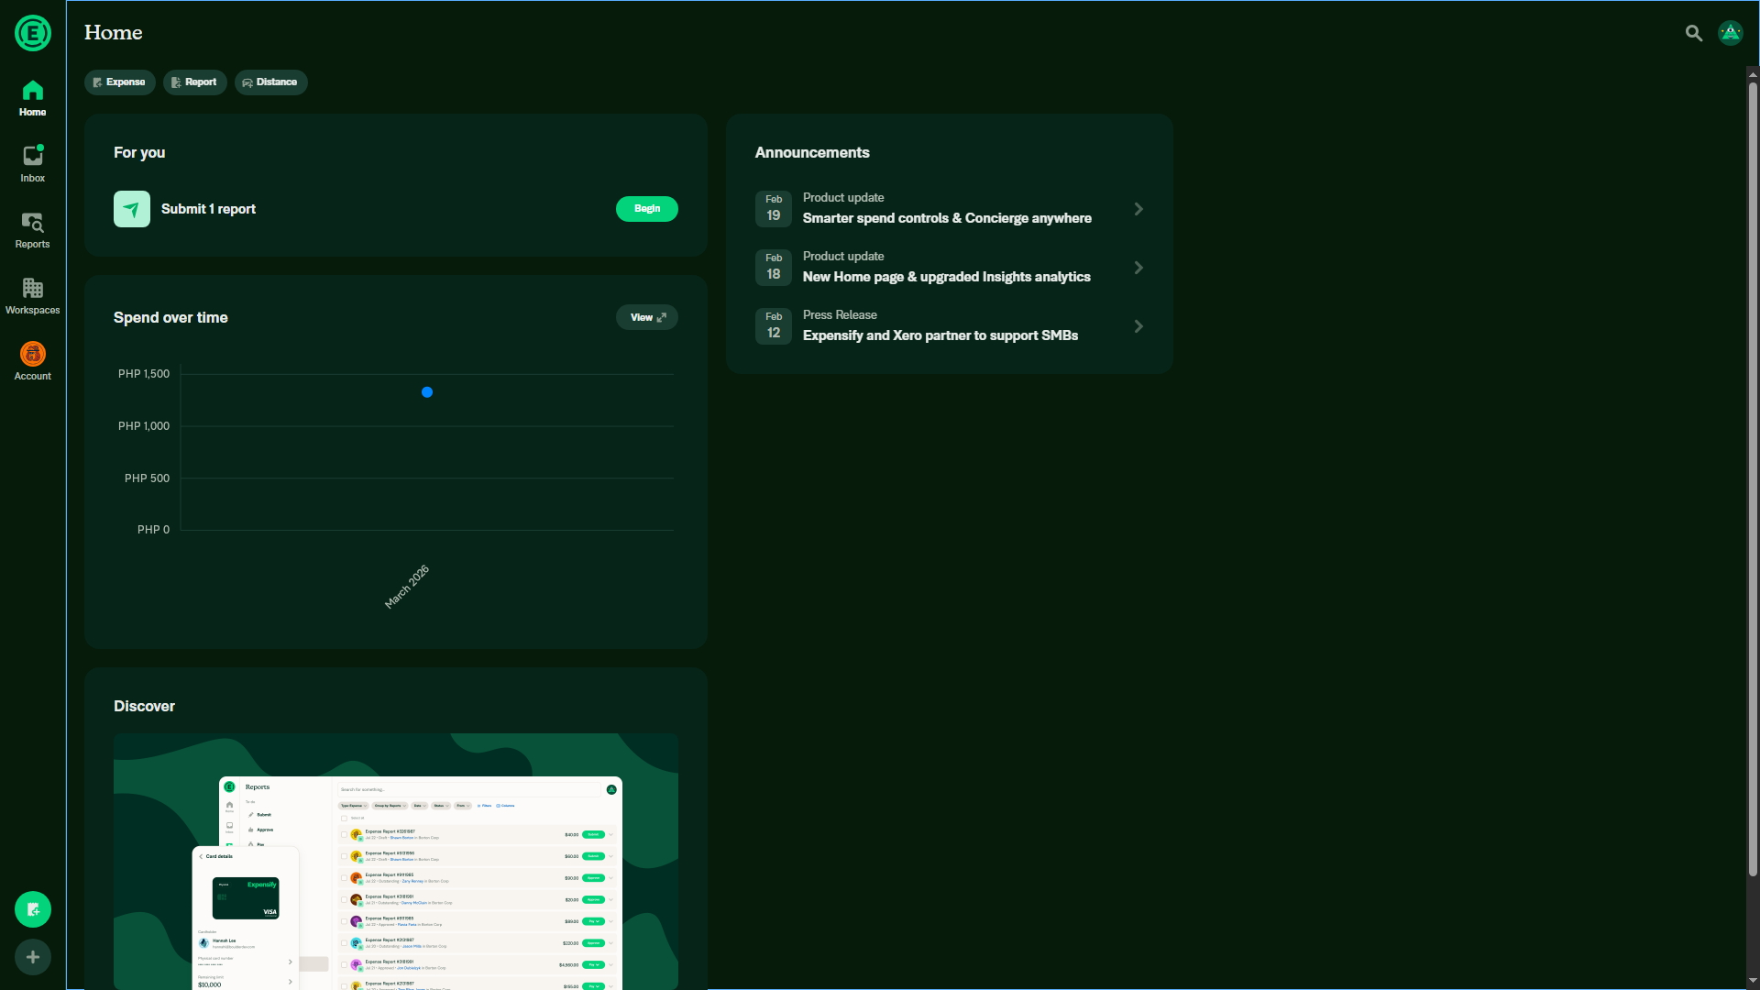Click View to expand Spend over time
The height and width of the screenshot is (990, 1760).
pyautogui.click(x=647, y=317)
